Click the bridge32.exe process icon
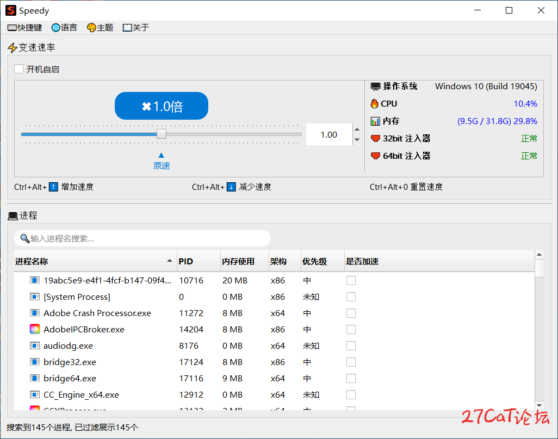The width and height of the screenshot is (558, 439). 35,362
